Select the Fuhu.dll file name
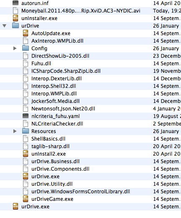 (x=41, y=64)
